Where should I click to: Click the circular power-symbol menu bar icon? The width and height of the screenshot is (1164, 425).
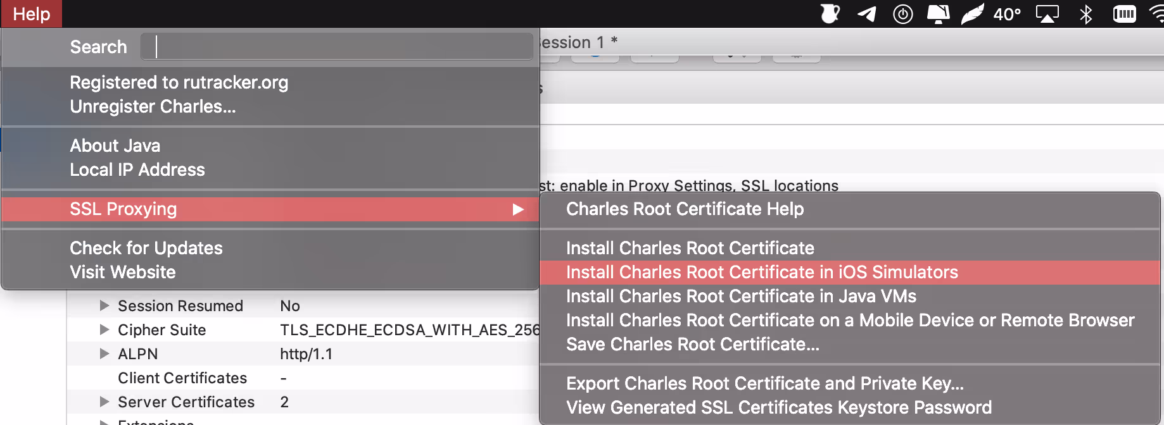pyautogui.click(x=902, y=14)
